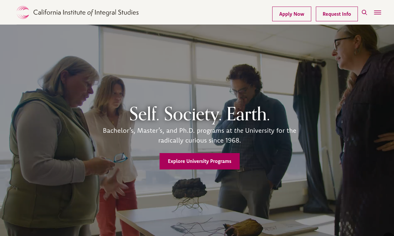This screenshot has width=394, height=236.
Task: Click the italic word "the" in tagline
Action: pyautogui.click(x=239, y=130)
